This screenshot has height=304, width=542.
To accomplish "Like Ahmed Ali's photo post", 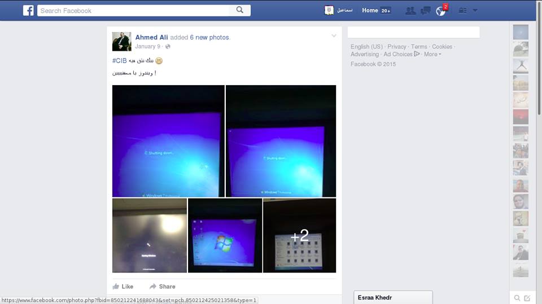I will click(x=123, y=287).
